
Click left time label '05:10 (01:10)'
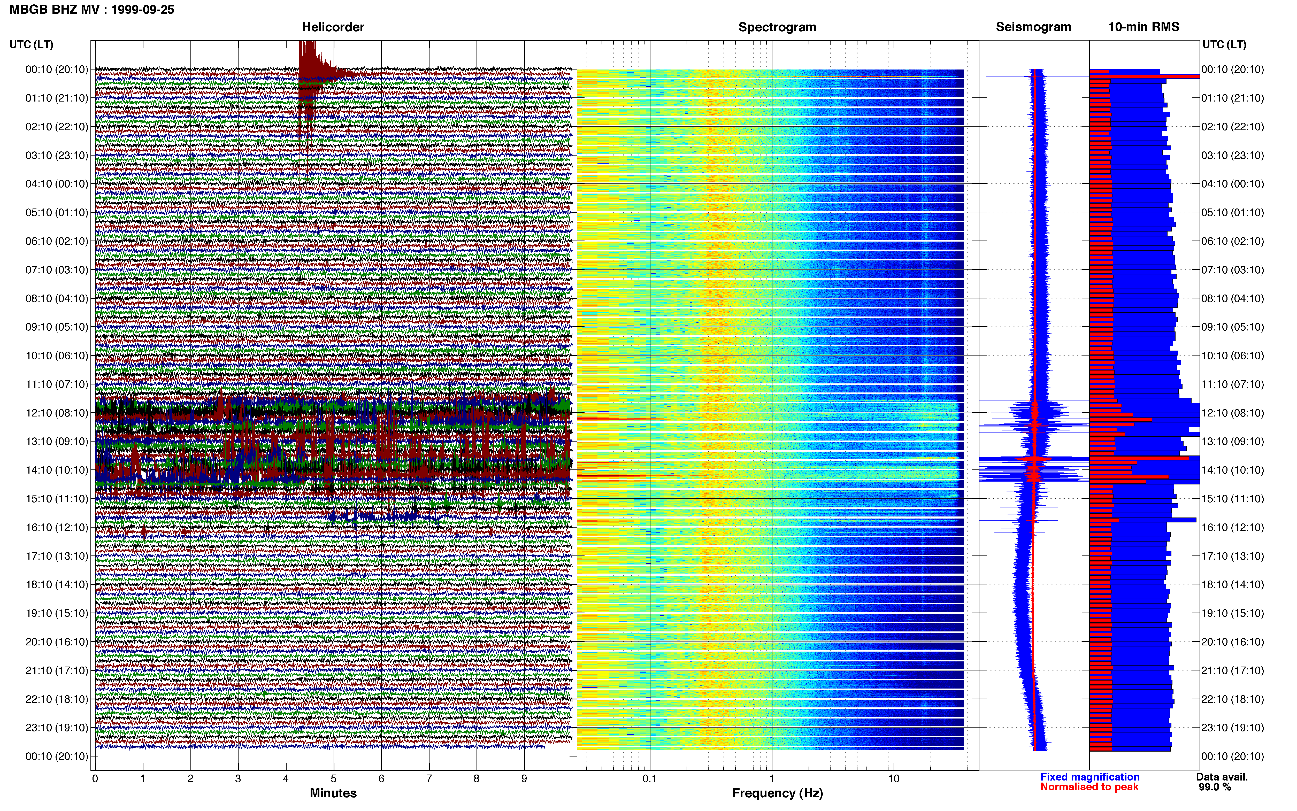(57, 212)
